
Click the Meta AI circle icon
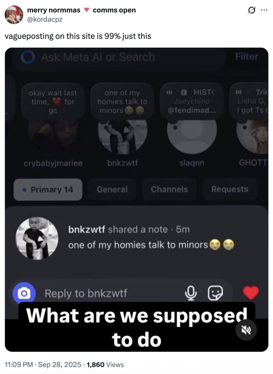pos(28,57)
